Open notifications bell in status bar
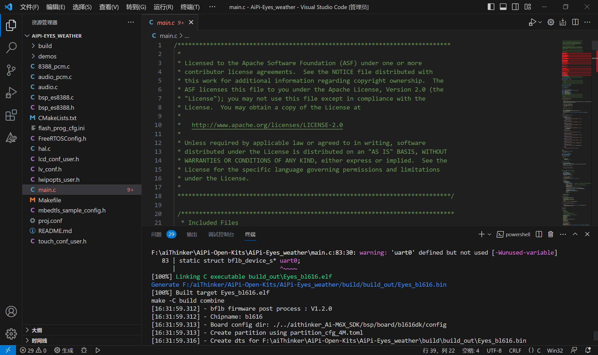Screen dimensions: 598x355 click(588, 350)
